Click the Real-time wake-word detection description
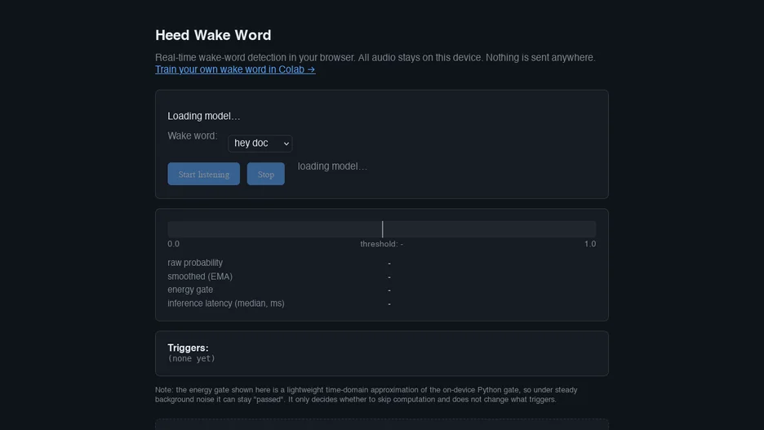Screen dimensions: 764x430 click(375, 57)
